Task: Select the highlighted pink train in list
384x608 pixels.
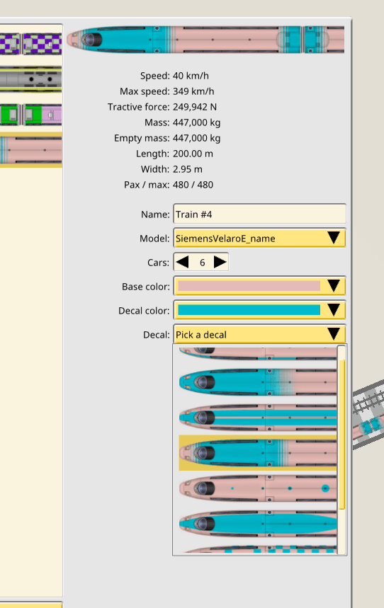Action: pos(30,149)
